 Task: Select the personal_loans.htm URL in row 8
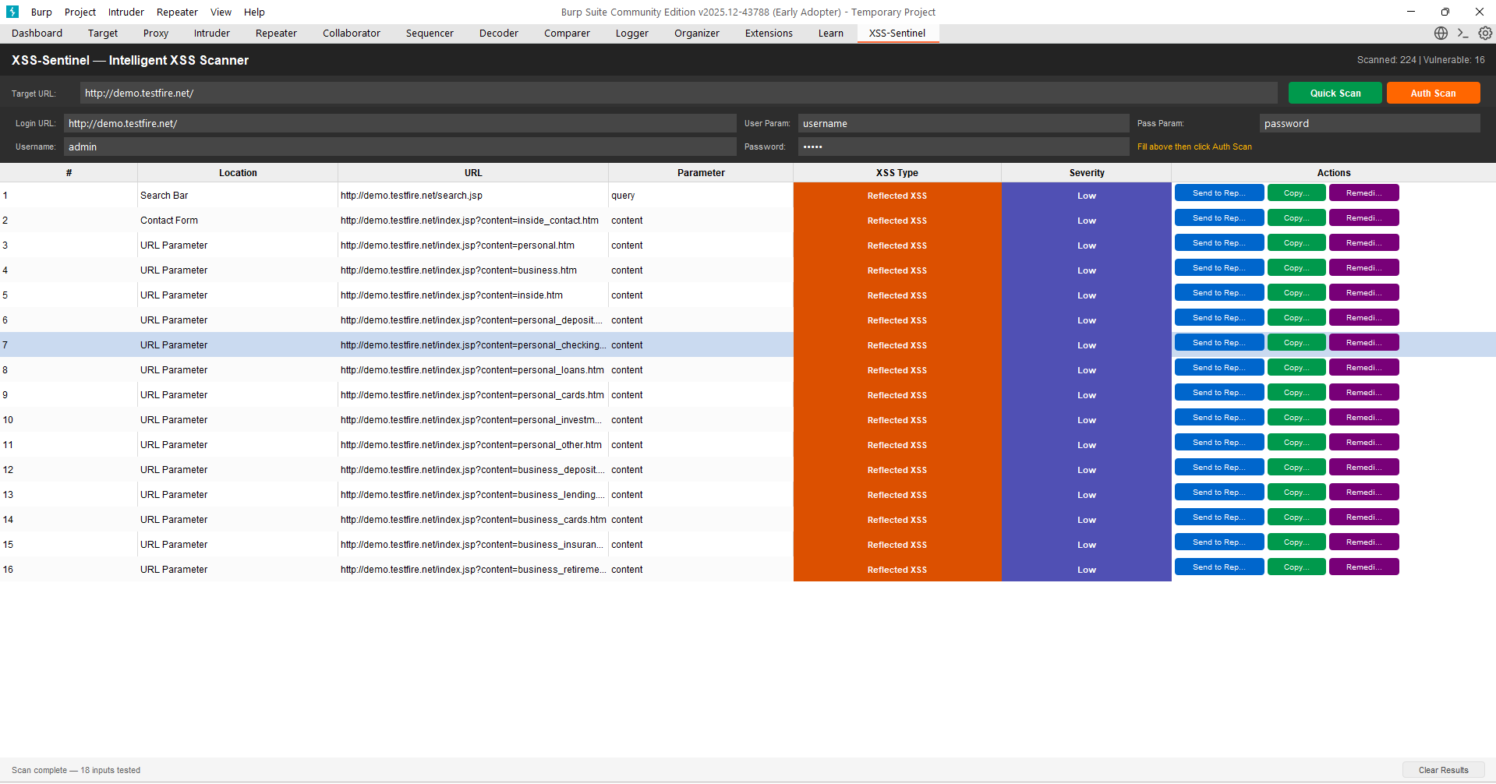point(472,370)
